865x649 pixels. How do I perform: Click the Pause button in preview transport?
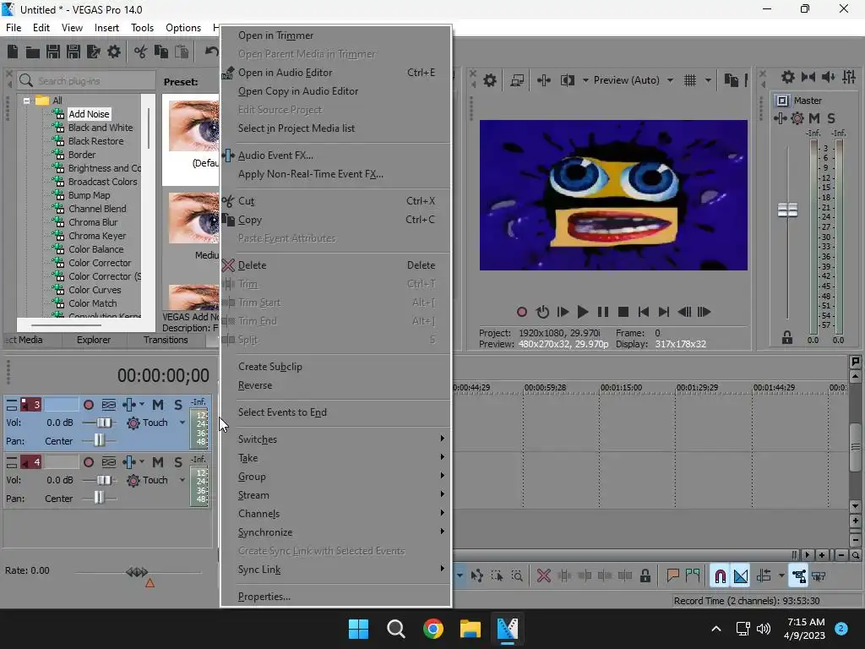[603, 312]
